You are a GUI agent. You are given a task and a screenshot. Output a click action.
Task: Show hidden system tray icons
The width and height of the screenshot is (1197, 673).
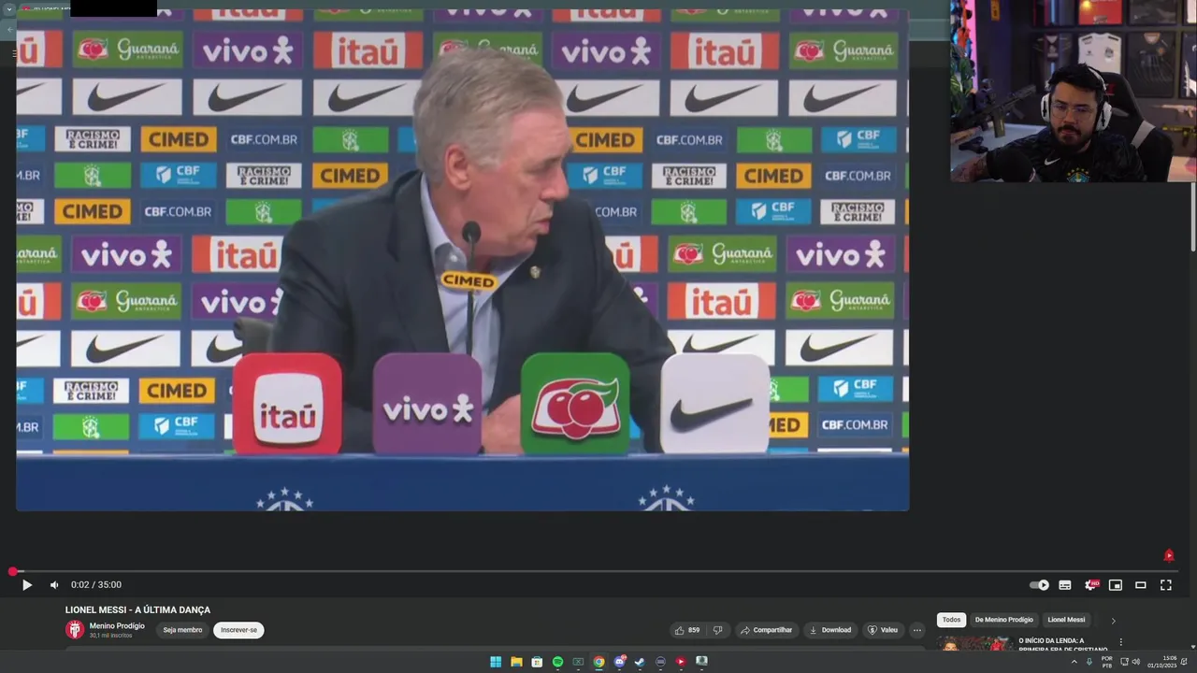[x=1074, y=662]
